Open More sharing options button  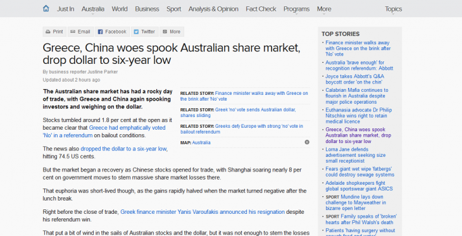(x=172, y=32)
